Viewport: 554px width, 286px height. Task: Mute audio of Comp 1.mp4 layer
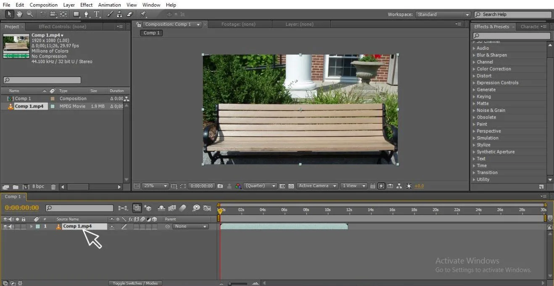pyautogui.click(x=11, y=227)
